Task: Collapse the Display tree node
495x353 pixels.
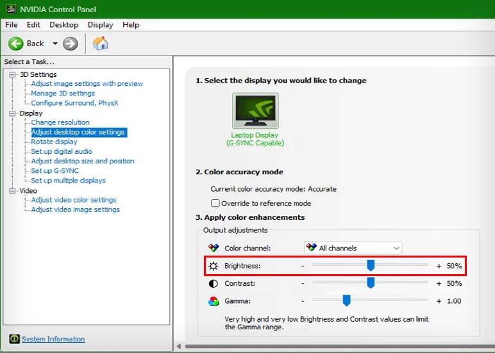Action: point(12,113)
